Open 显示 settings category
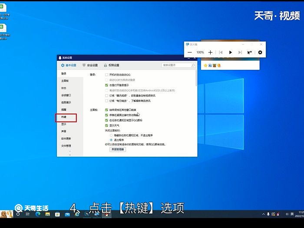The image size is (304, 228). tap(64, 124)
